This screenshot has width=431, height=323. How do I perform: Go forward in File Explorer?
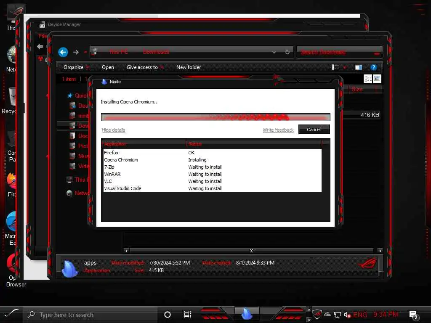pyautogui.click(x=76, y=52)
